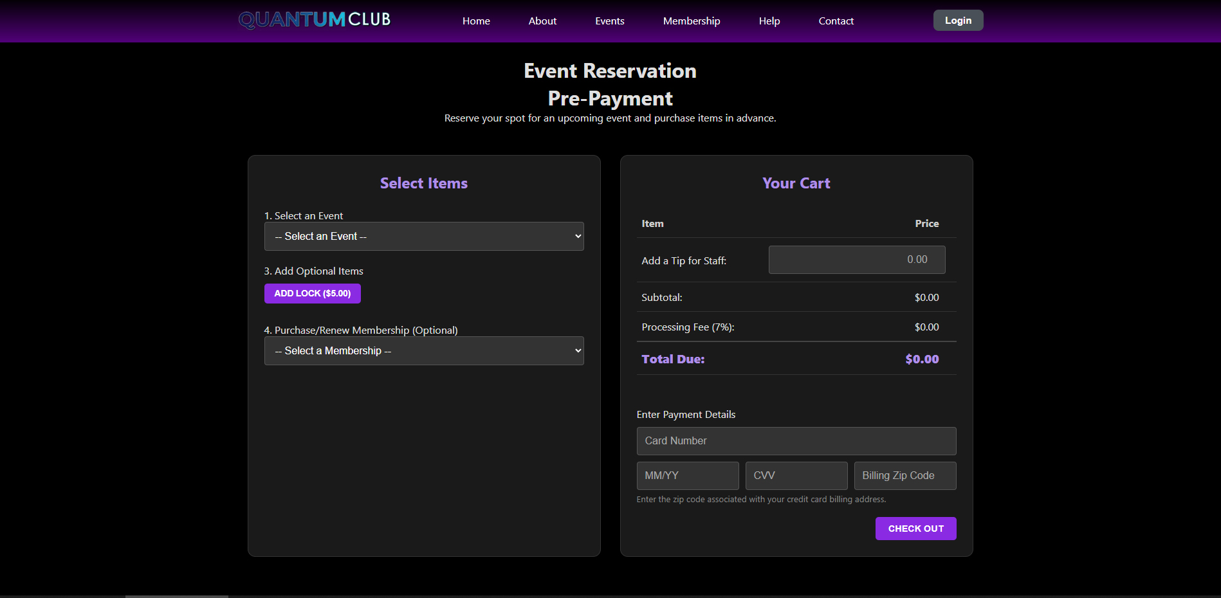Click the Your Cart panel heading
1221x598 pixels.
tap(796, 183)
